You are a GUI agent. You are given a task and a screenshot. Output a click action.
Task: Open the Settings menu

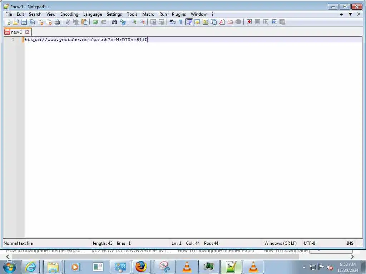click(x=114, y=14)
